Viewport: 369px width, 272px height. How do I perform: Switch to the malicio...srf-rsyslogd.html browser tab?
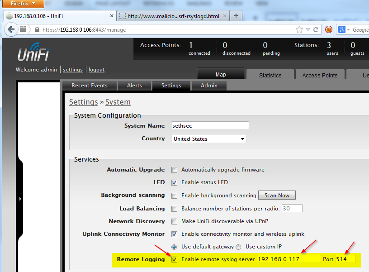tap(173, 16)
